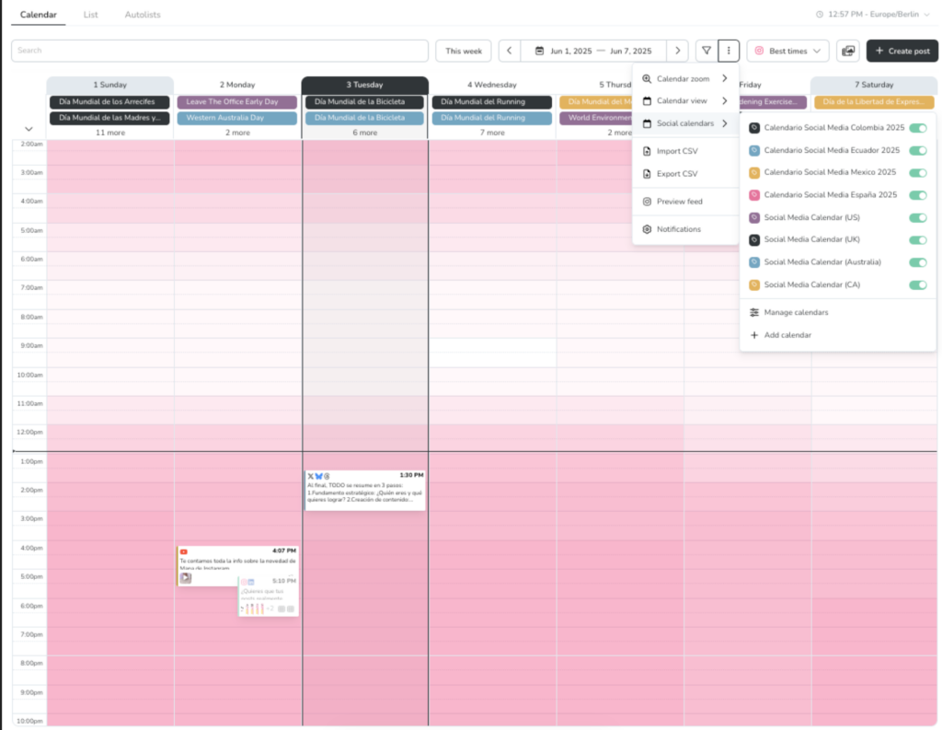Click inside the Search input field

tap(221, 51)
